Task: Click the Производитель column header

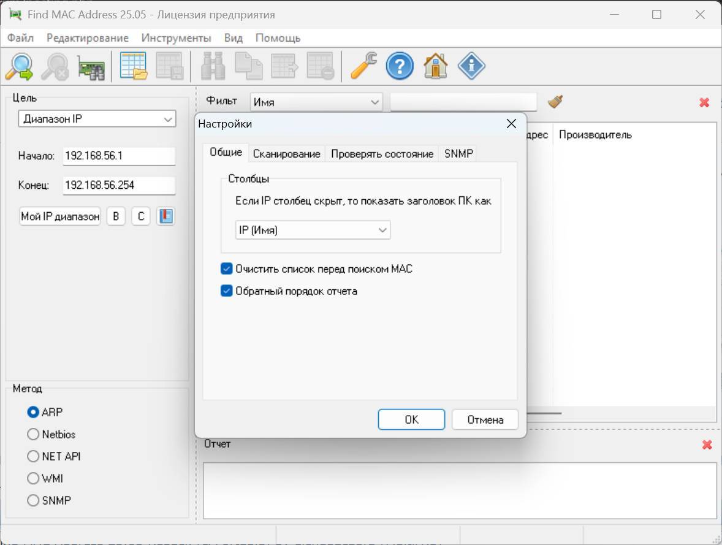Action: 595,134
